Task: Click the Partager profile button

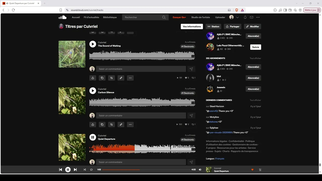Action: pos(232,26)
